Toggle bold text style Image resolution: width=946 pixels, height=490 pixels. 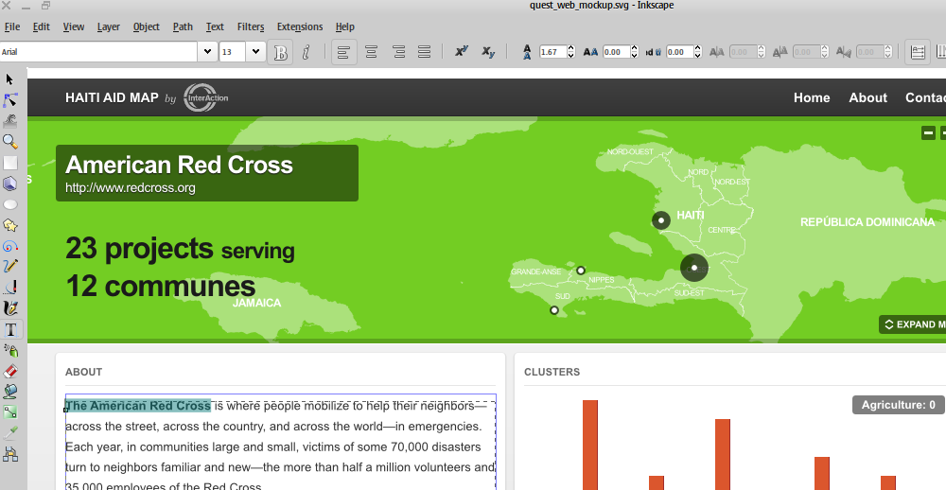[280, 53]
